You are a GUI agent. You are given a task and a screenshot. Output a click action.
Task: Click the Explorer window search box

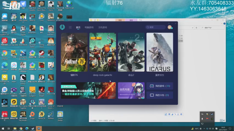212,28
